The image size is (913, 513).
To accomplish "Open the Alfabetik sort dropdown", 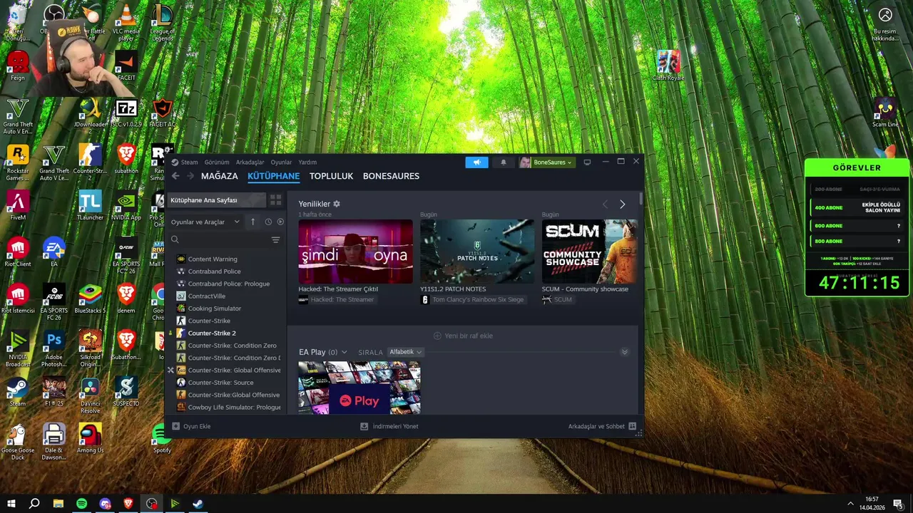I will pos(405,352).
